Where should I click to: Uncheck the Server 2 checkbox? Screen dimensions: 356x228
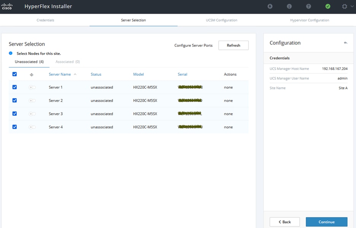tap(15, 100)
